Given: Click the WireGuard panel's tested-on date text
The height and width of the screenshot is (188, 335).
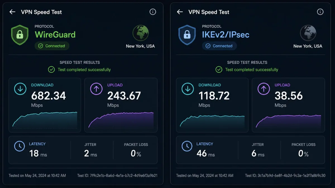Looking at the screenshot, I should pyautogui.click(x=37, y=175).
